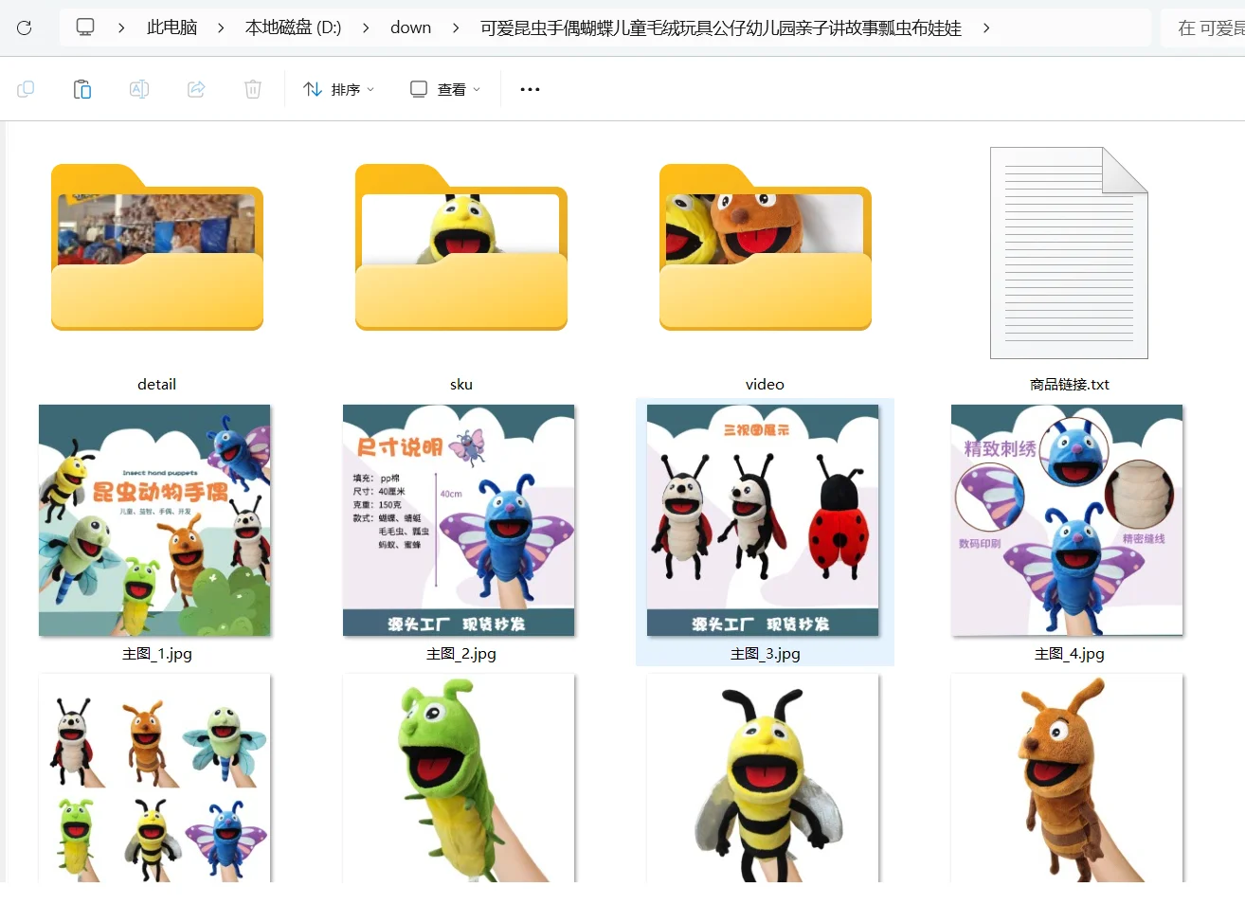Open the 商品链接.txt file
This screenshot has width=1245, height=905.
1068,253
